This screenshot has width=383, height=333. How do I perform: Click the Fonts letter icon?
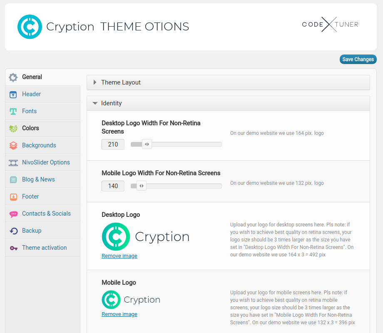click(x=13, y=112)
